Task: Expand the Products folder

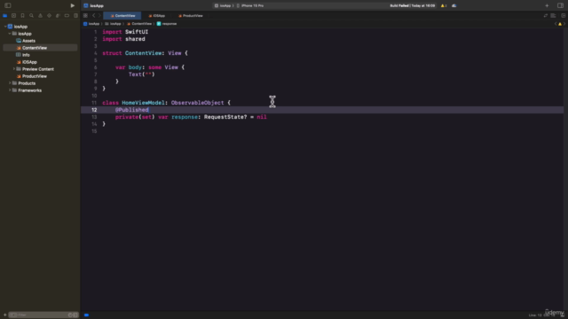Action: tap(10, 83)
